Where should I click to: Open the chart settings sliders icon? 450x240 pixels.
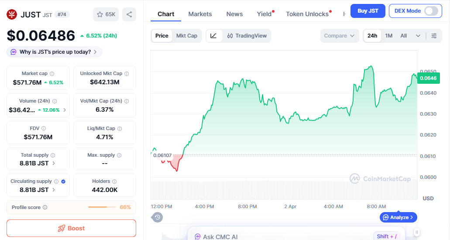pos(434,36)
